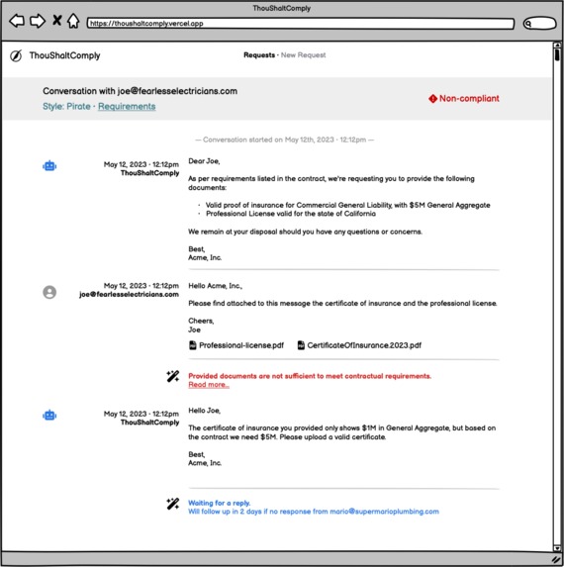Click the window resize grip icon
The width and height of the screenshot is (564, 567).
pos(556,559)
